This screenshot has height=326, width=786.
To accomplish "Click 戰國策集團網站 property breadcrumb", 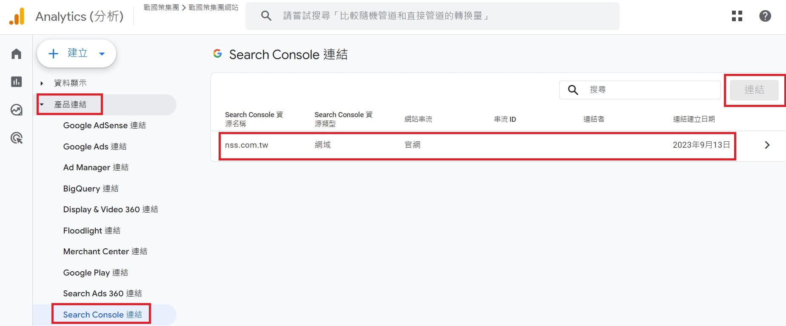I will (214, 7).
